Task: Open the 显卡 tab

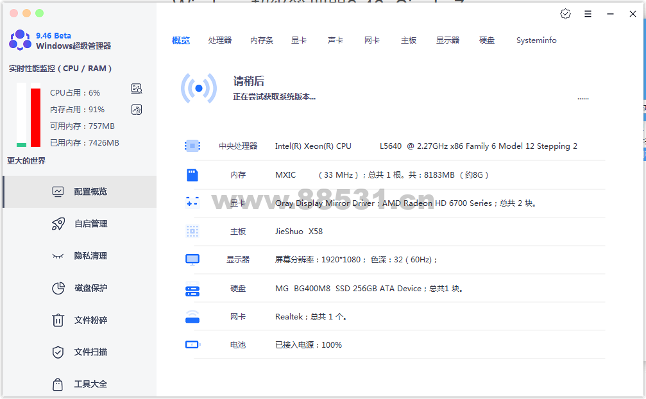Action: [x=299, y=40]
